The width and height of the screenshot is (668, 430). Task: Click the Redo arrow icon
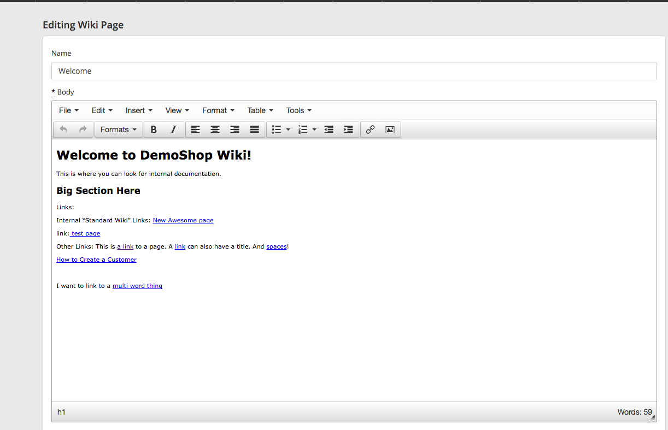point(83,129)
